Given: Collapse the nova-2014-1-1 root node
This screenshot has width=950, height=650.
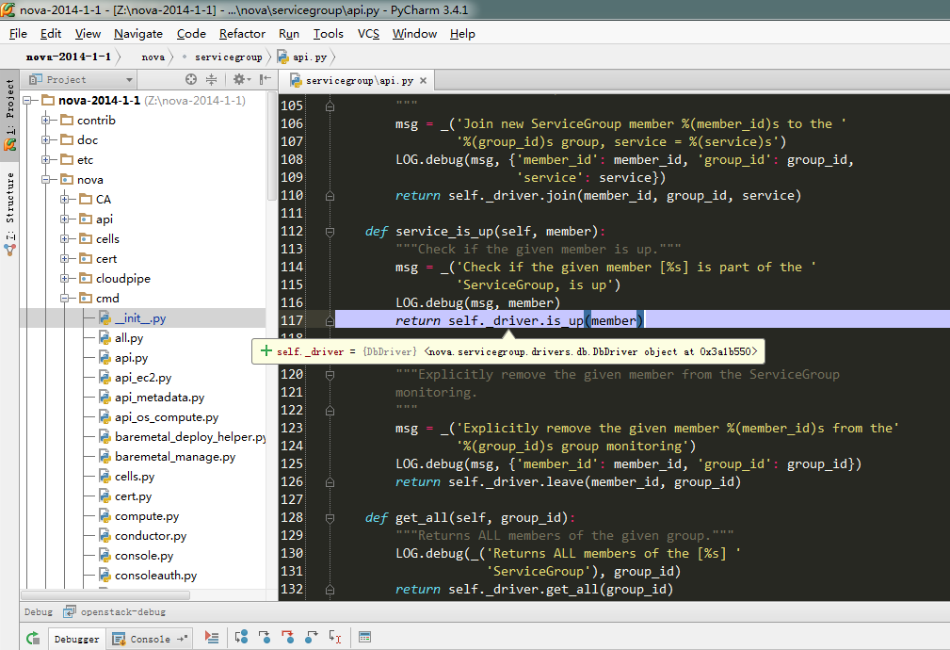Looking at the screenshot, I should click(27, 100).
